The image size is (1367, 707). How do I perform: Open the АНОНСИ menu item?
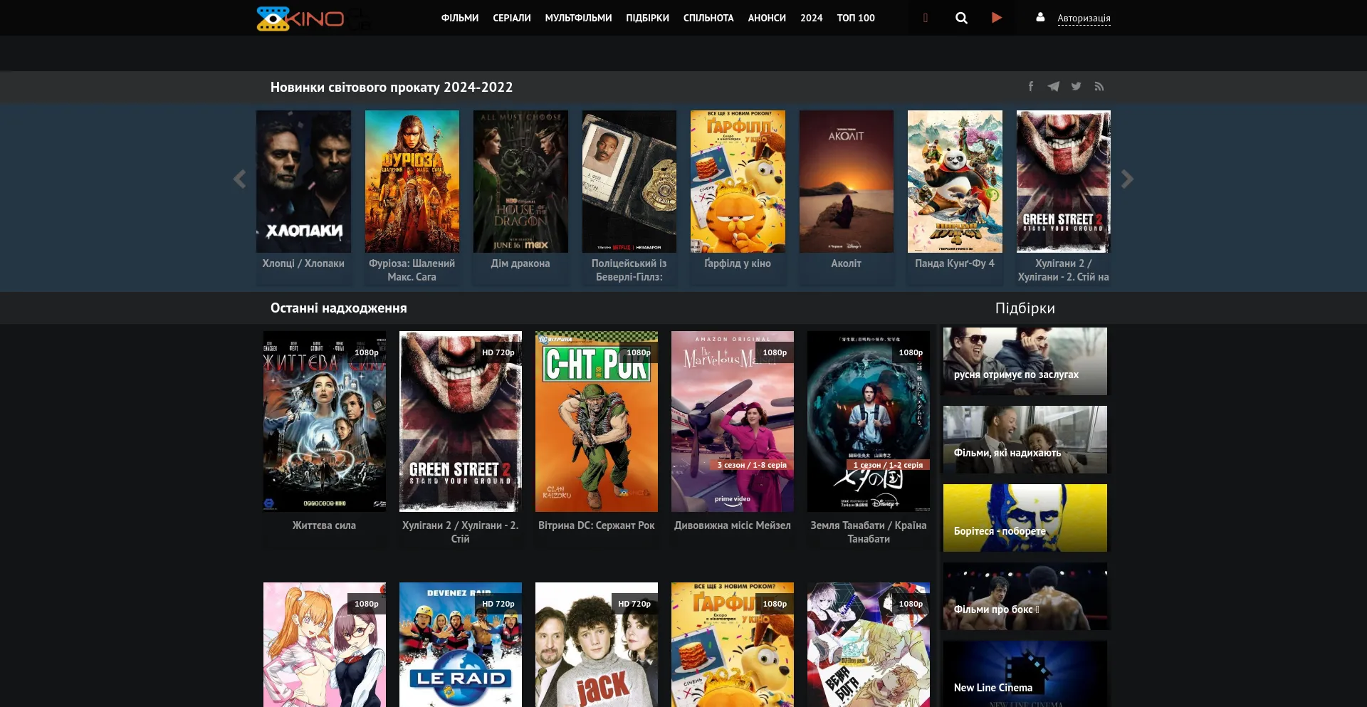point(767,18)
